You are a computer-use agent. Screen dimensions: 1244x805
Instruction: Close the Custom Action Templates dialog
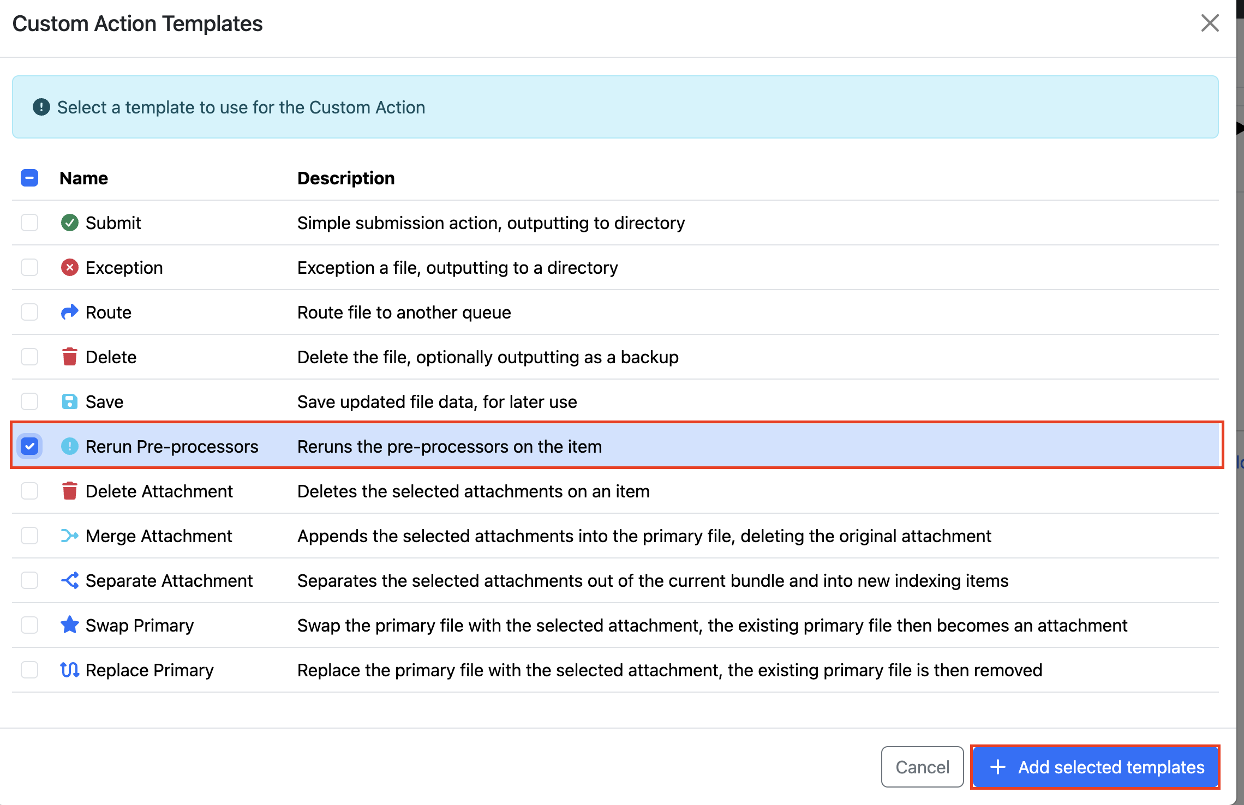click(1210, 23)
